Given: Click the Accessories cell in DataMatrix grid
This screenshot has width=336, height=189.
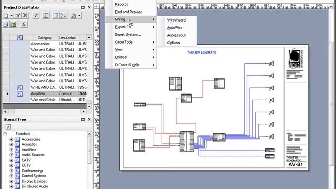Looking at the screenshot, I should point(44,44).
